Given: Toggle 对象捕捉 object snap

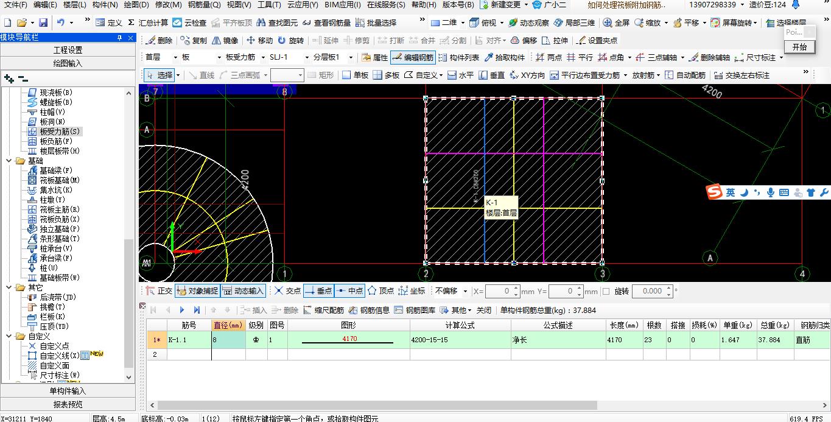Looking at the screenshot, I should (x=197, y=291).
